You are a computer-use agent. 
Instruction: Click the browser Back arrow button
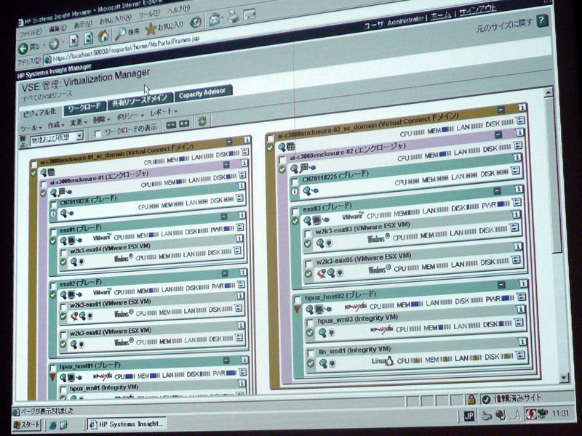23,48
